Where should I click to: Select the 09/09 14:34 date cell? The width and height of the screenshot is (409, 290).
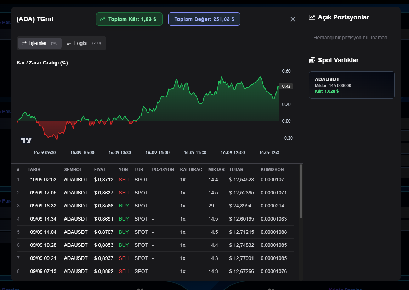43,219
